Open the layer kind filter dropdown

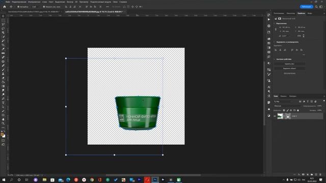pos(283,102)
